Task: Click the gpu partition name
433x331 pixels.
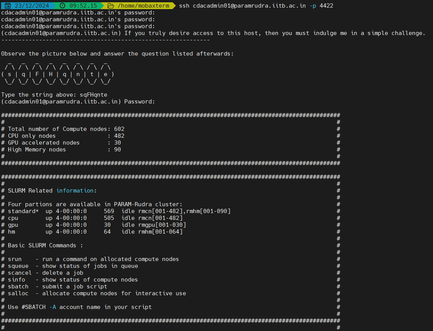Action: [13, 225]
